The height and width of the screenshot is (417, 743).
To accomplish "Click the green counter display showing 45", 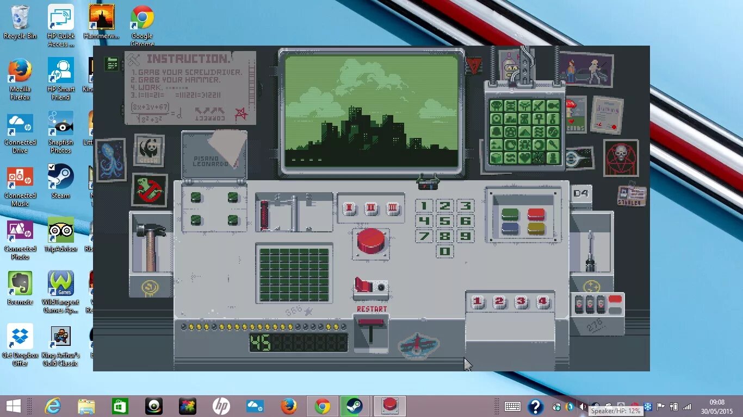I will pyautogui.click(x=298, y=343).
